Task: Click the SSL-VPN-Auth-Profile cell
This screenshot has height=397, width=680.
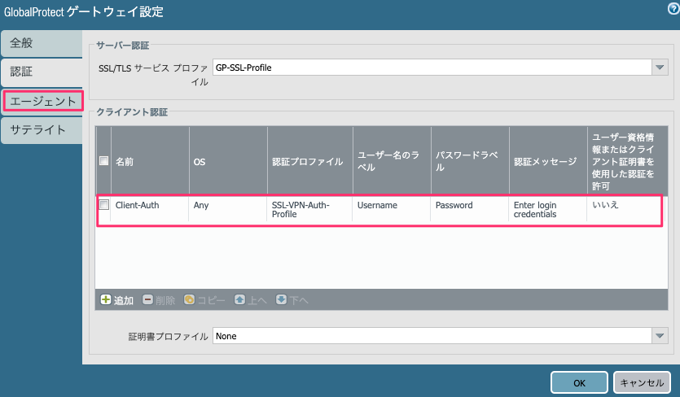Action: click(x=309, y=209)
